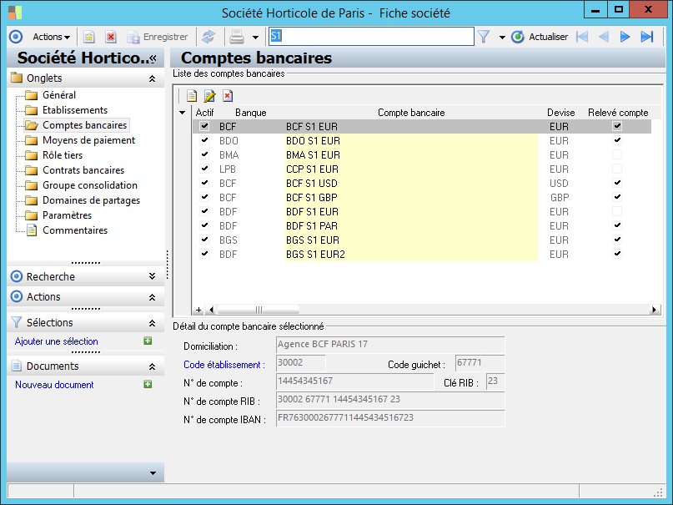Image resolution: width=673 pixels, height=505 pixels.
Task: Go to the last record arrow
Action: [x=646, y=37]
